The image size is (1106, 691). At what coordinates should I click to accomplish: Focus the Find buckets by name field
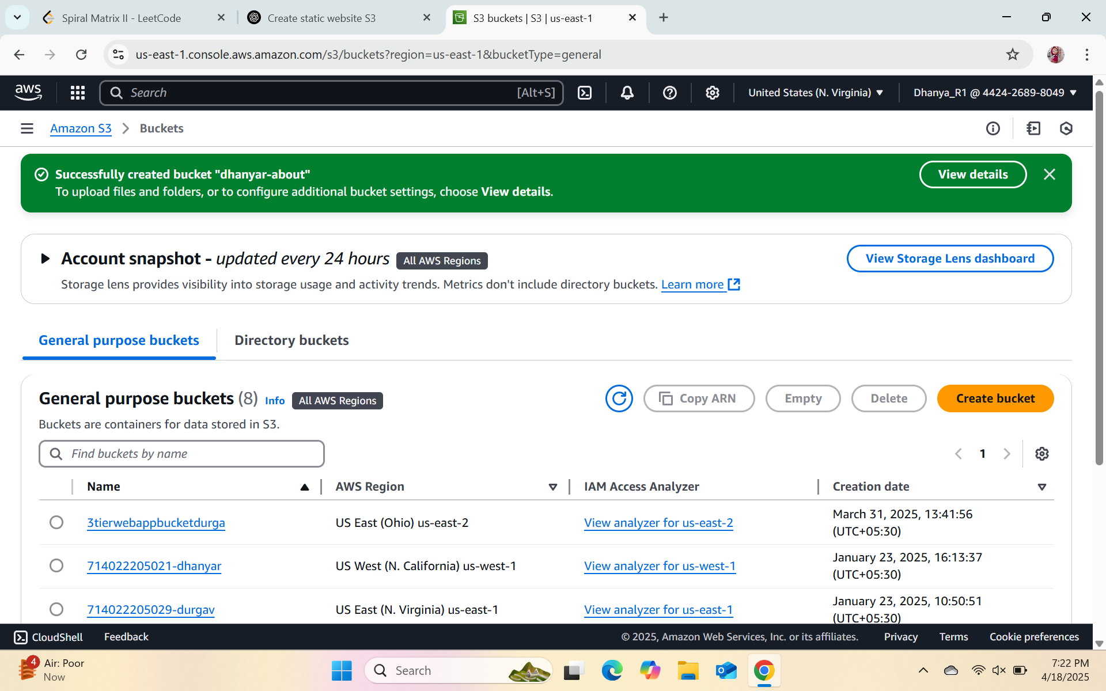pos(181,454)
